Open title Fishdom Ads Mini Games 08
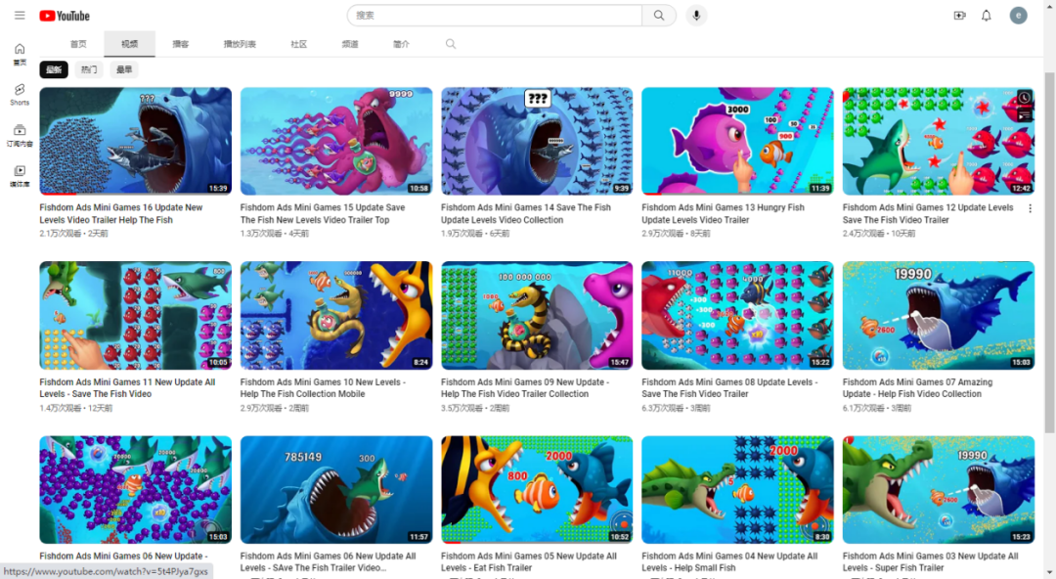Screen dimensions: 1056x579 (x=730, y=387)
